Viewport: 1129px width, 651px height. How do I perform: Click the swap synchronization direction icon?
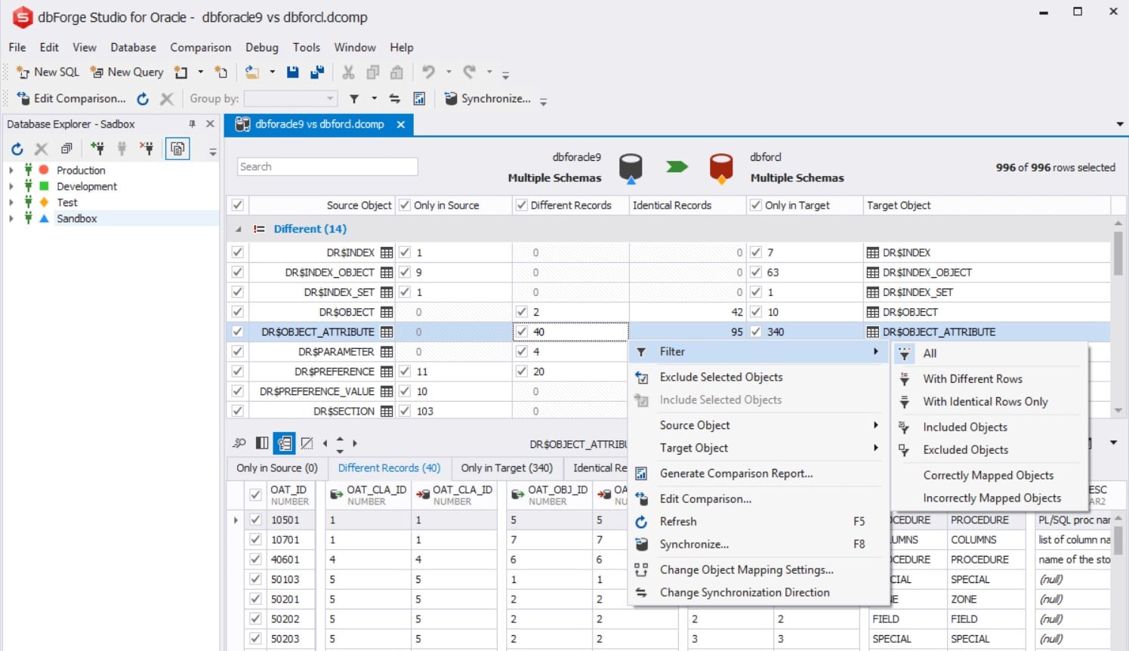click(x=394, y=98)
